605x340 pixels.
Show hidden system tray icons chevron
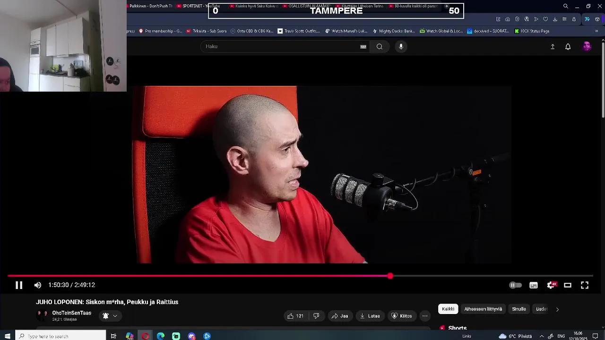point(542,336)
